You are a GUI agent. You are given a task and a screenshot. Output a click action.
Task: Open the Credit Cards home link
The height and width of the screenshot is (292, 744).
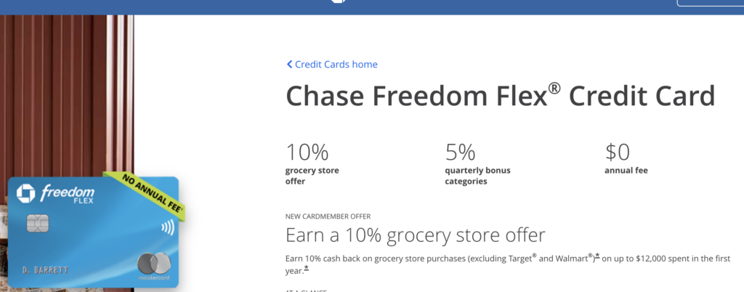tap(336, 65)
